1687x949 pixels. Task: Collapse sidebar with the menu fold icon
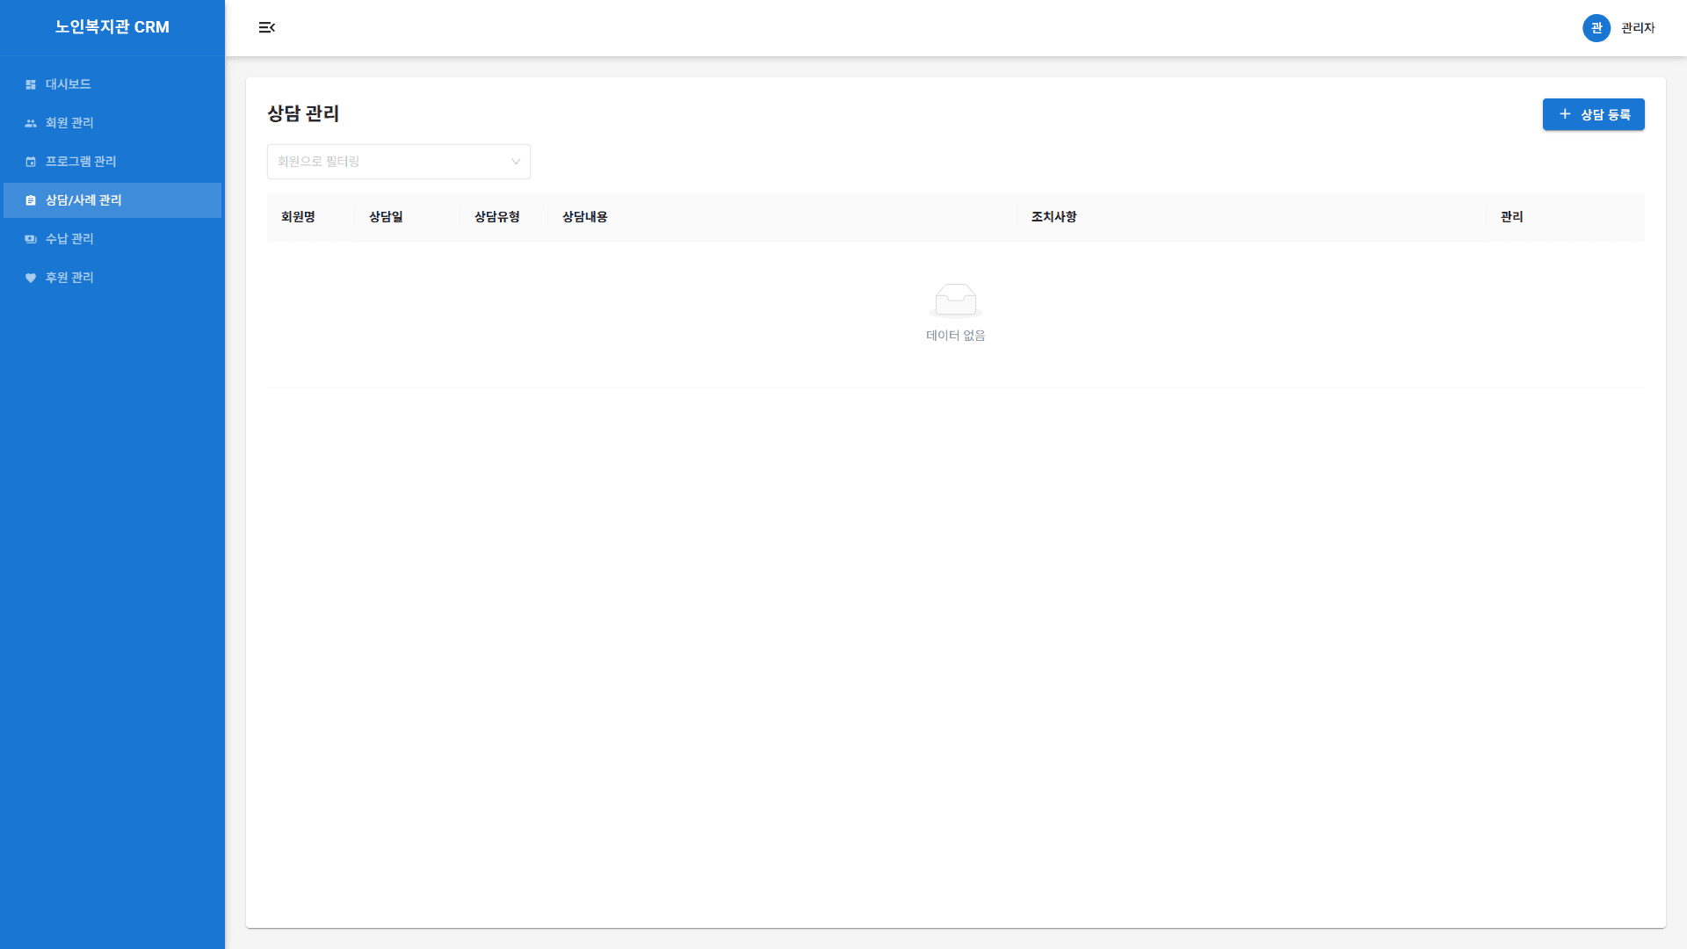267,28
